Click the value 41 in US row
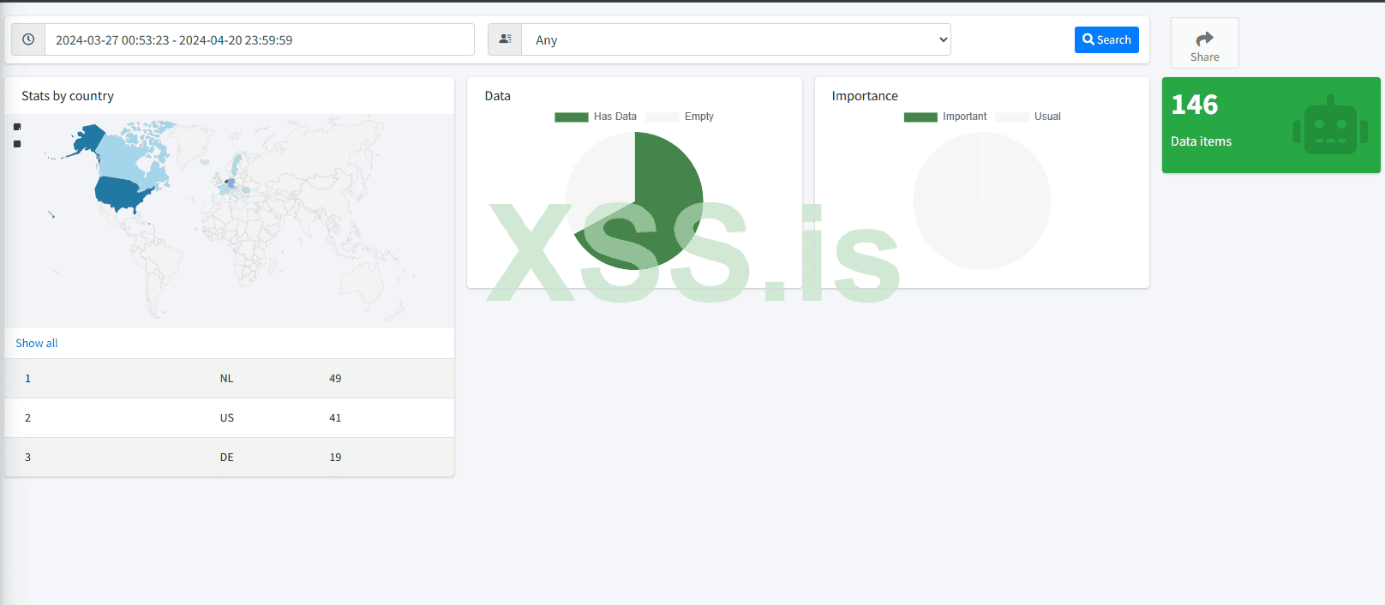 pyautogui.click(x=335, y=417)
